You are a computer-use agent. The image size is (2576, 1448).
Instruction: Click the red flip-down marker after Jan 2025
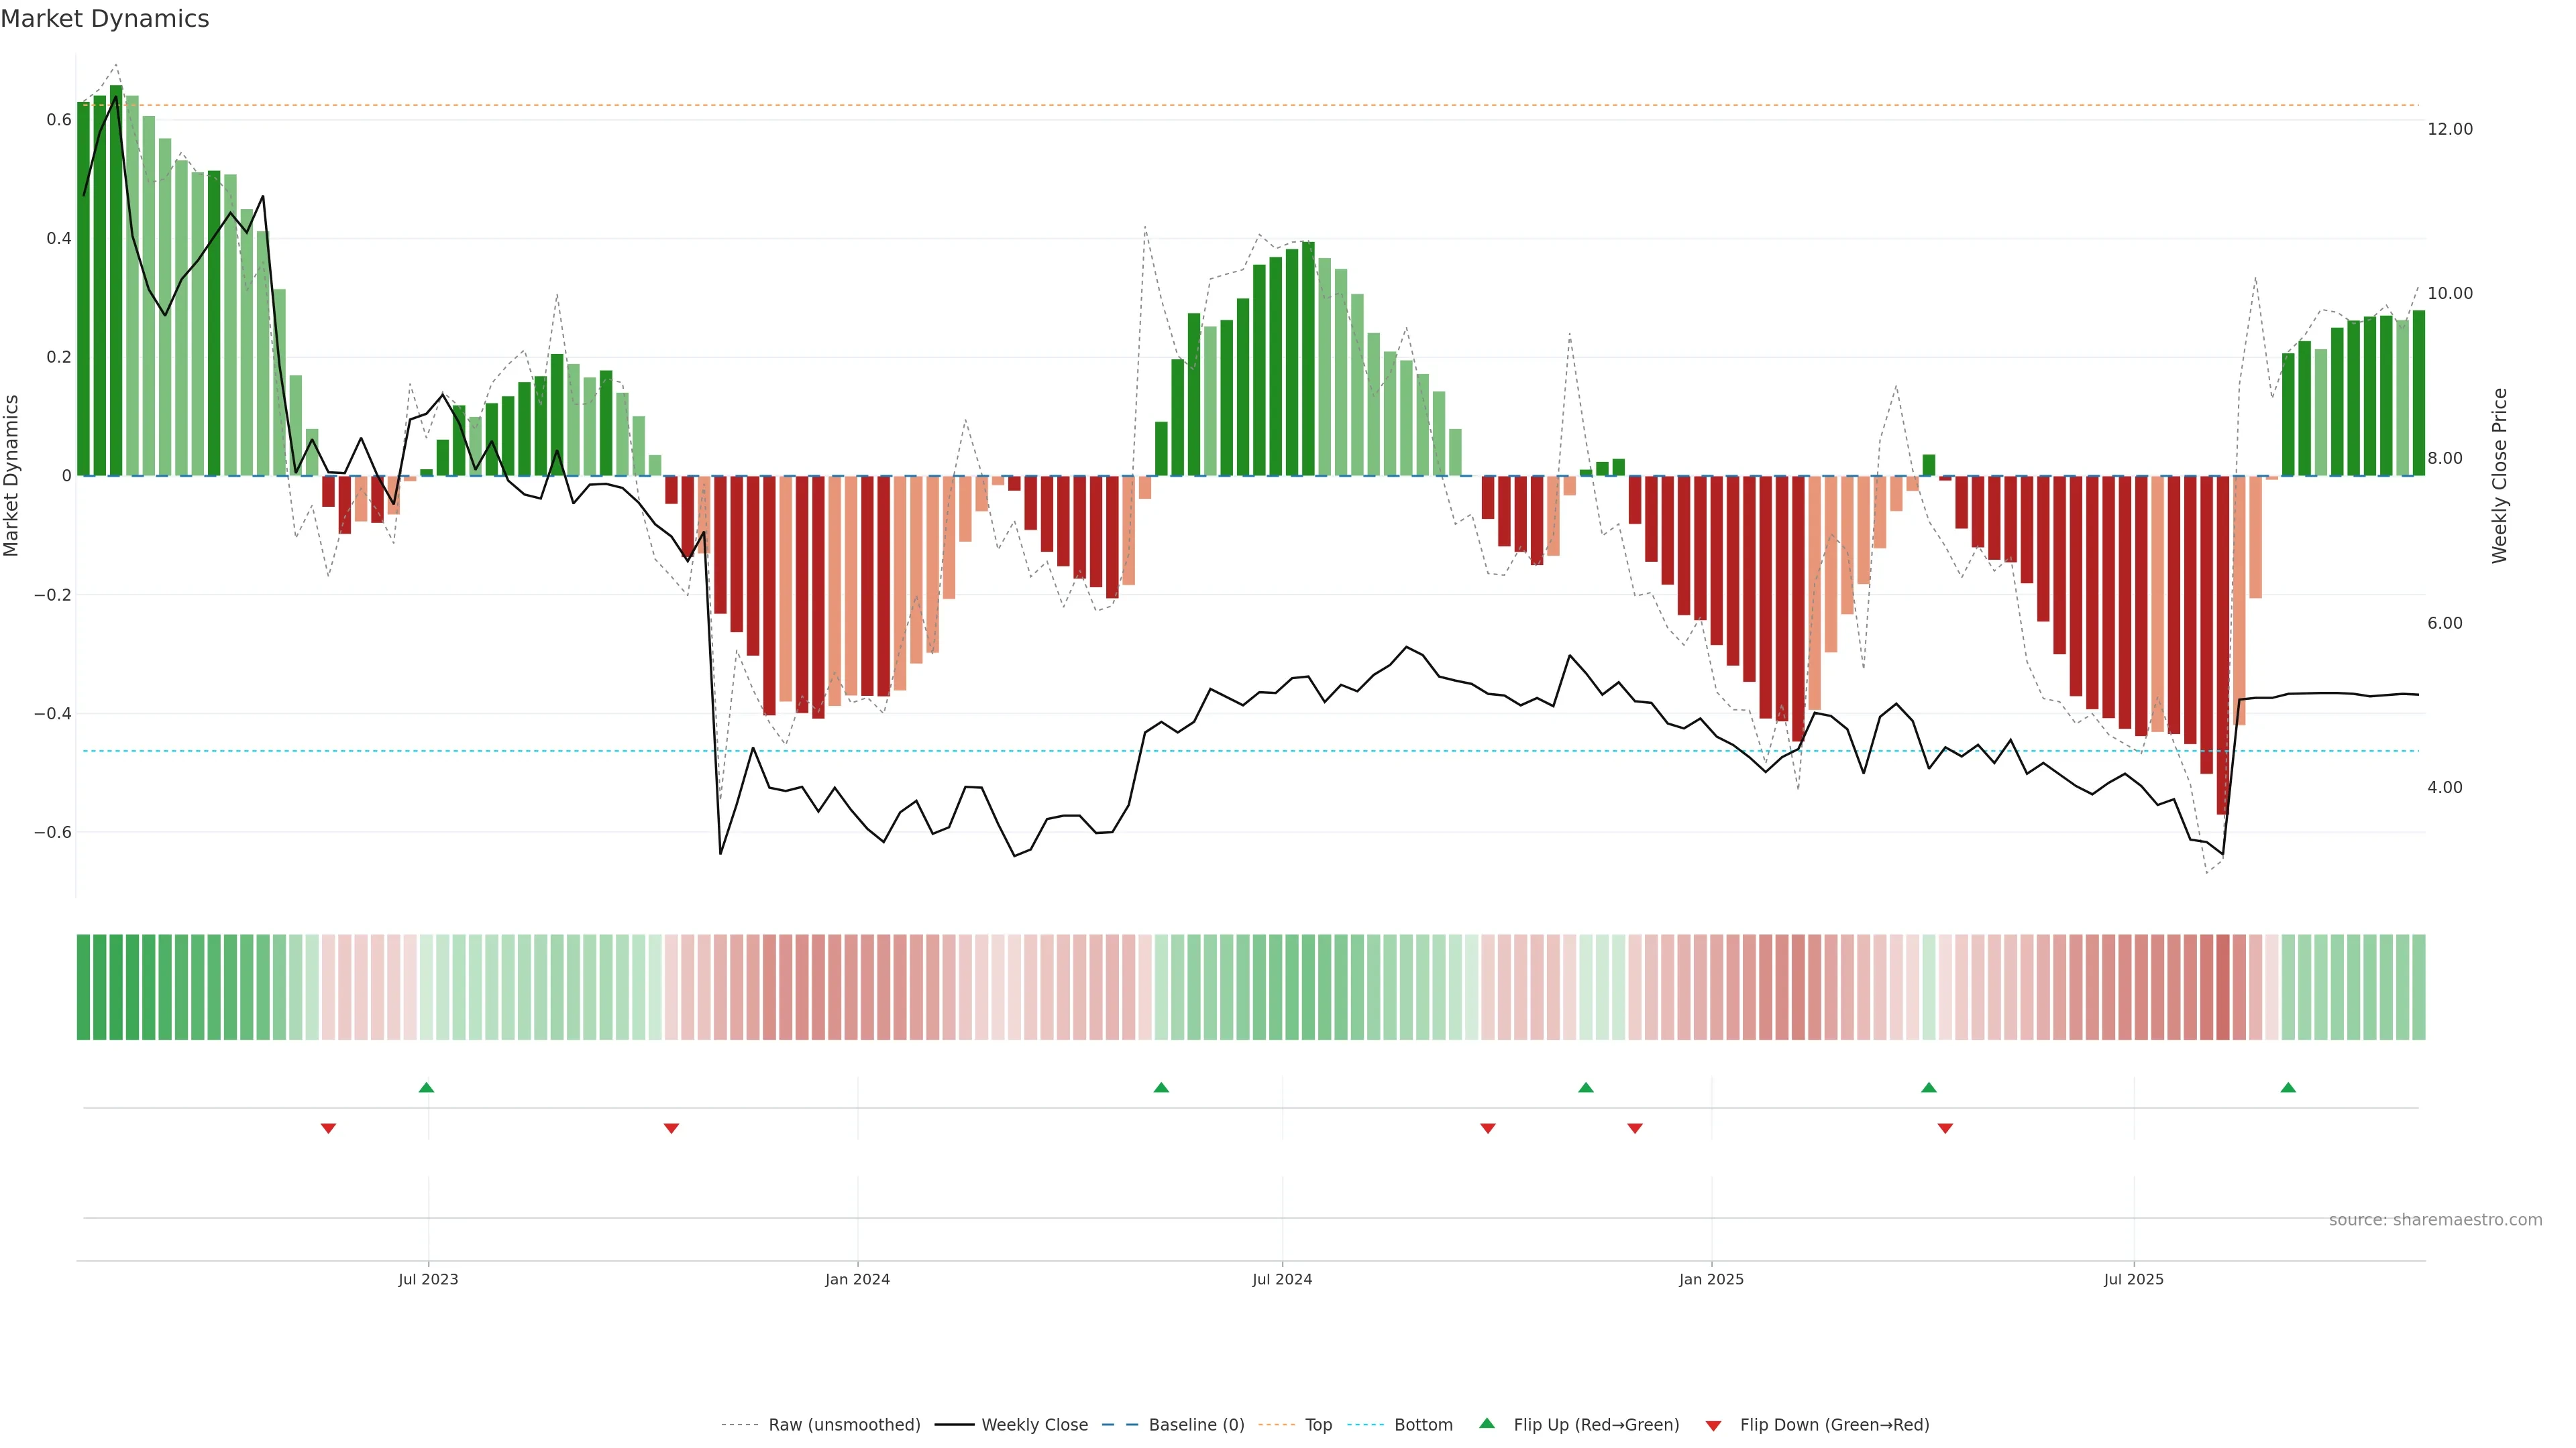point(1945,1128)
